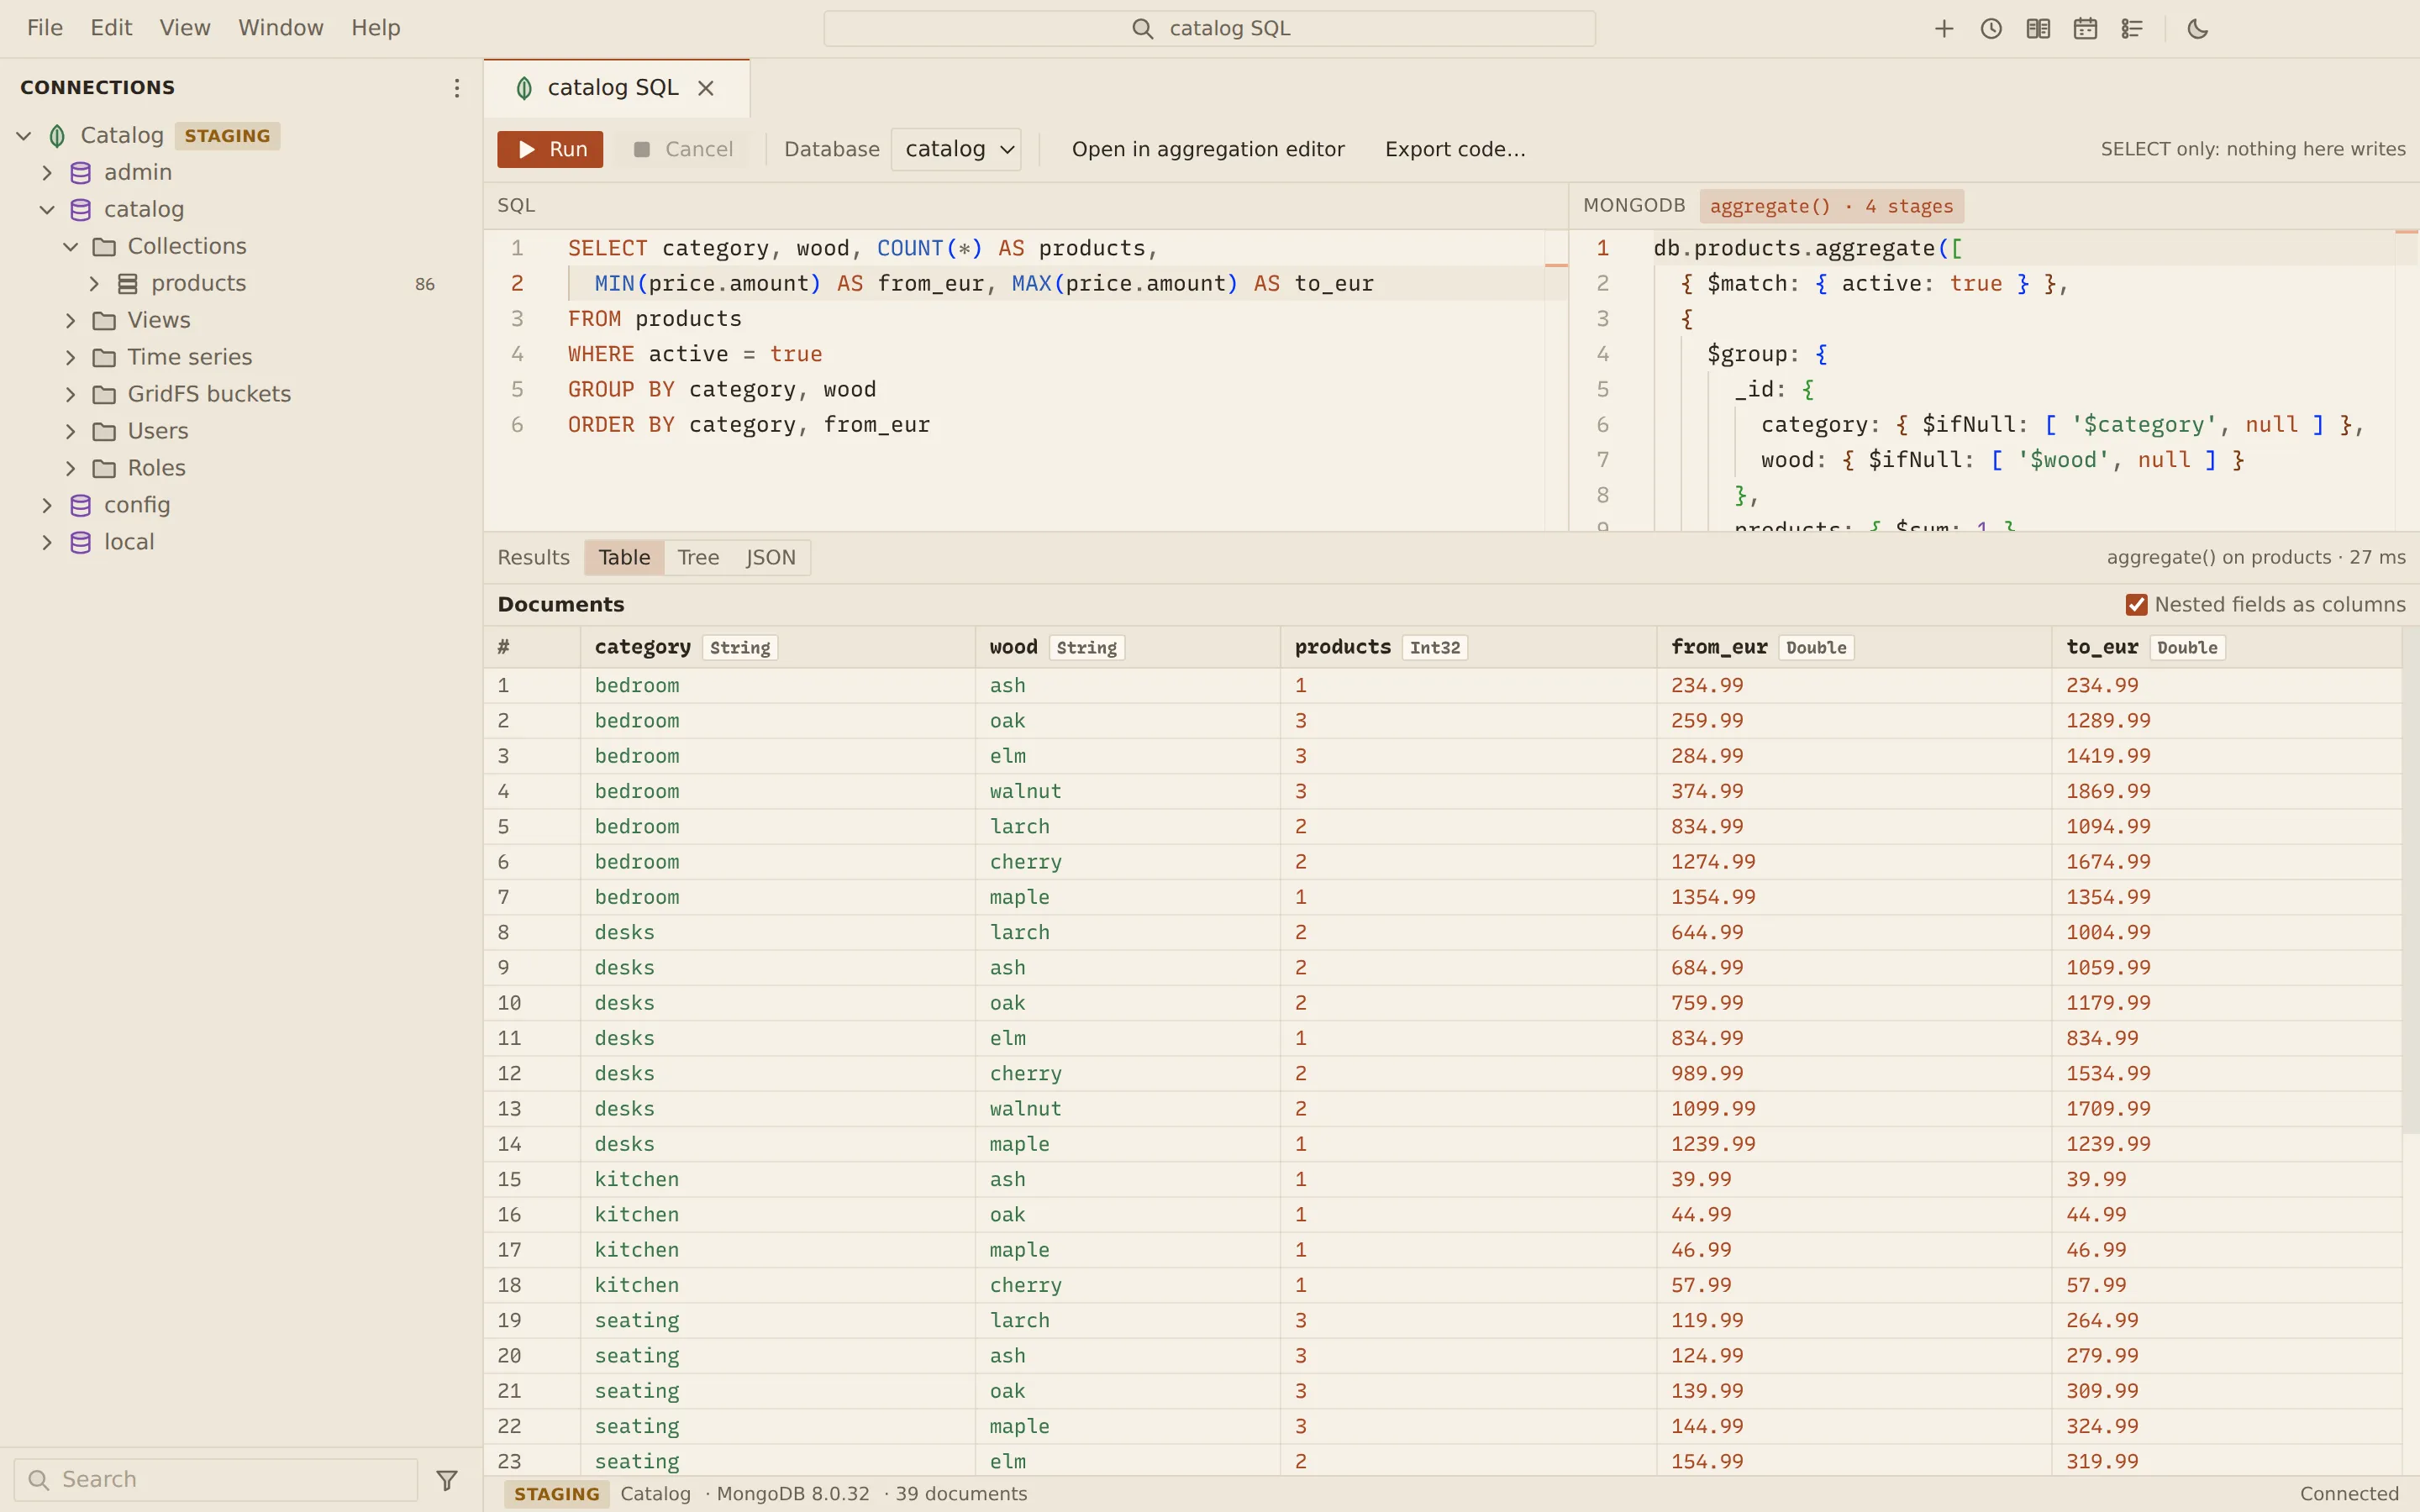
Task: Expand the GridFS buckets folder
Action: 71,394
